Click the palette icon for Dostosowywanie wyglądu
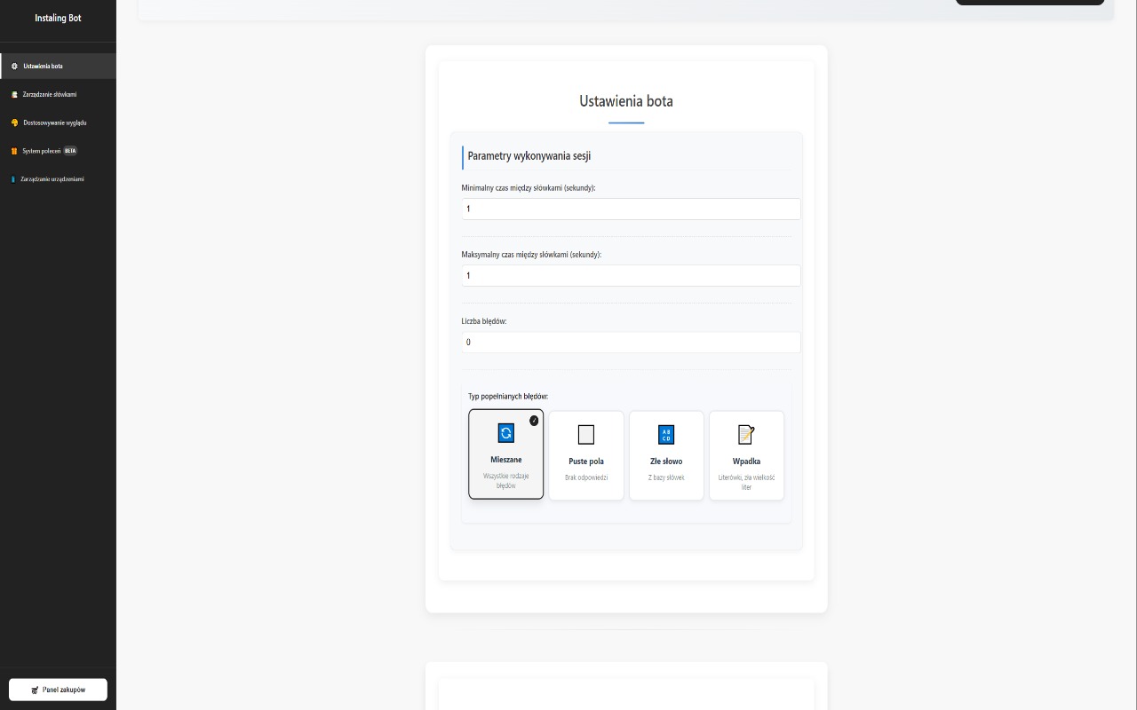The image size is (1137, 710). 13,122
